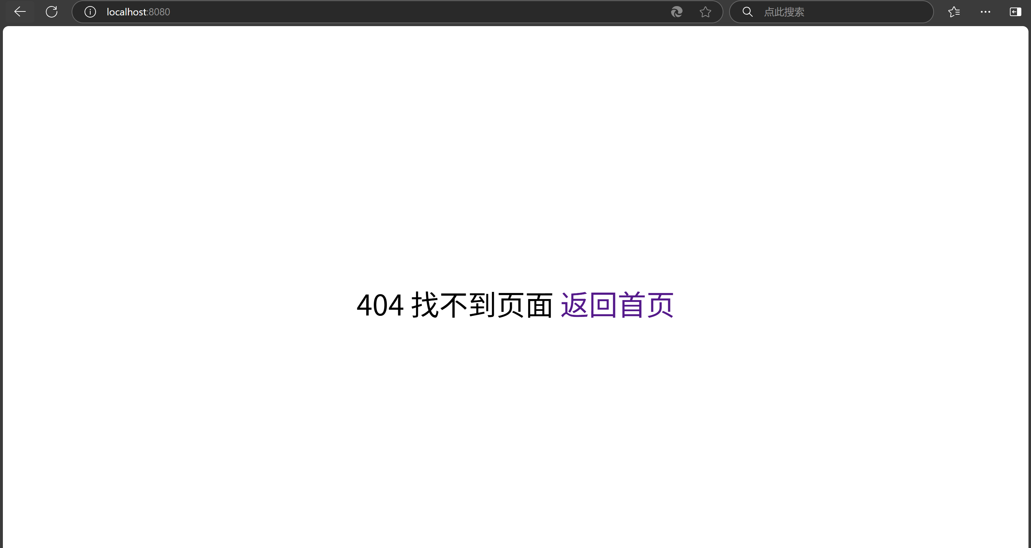Click the back navigation arrow
This screenshot has height=548, width=1031.
pos(20,11)
